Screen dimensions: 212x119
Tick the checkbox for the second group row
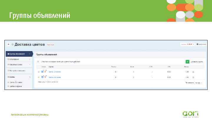(x=39, y=77)
